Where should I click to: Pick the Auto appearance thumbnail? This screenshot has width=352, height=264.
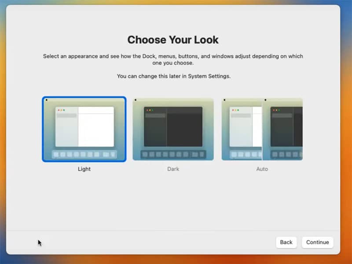(262, 129)
